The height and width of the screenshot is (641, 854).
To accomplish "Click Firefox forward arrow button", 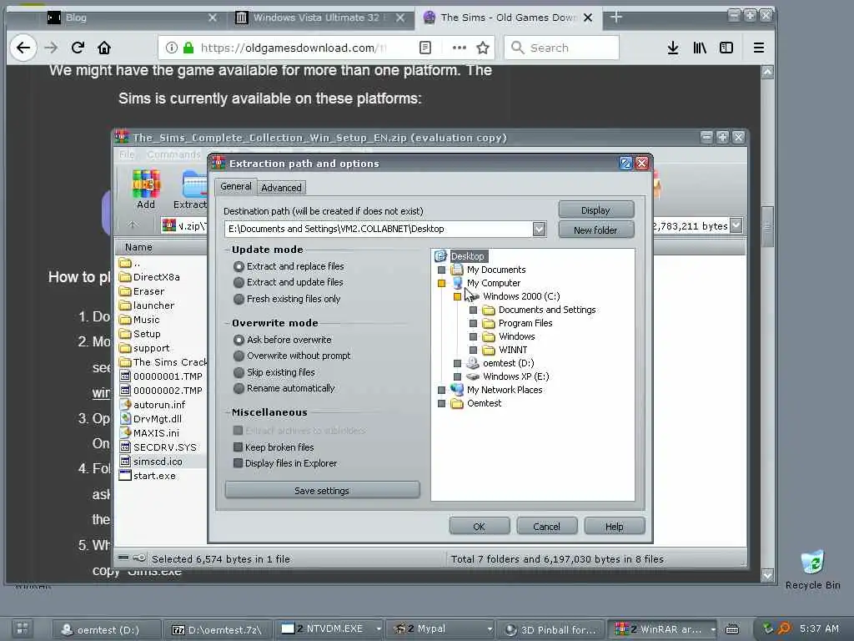I will tap(51, 48).
